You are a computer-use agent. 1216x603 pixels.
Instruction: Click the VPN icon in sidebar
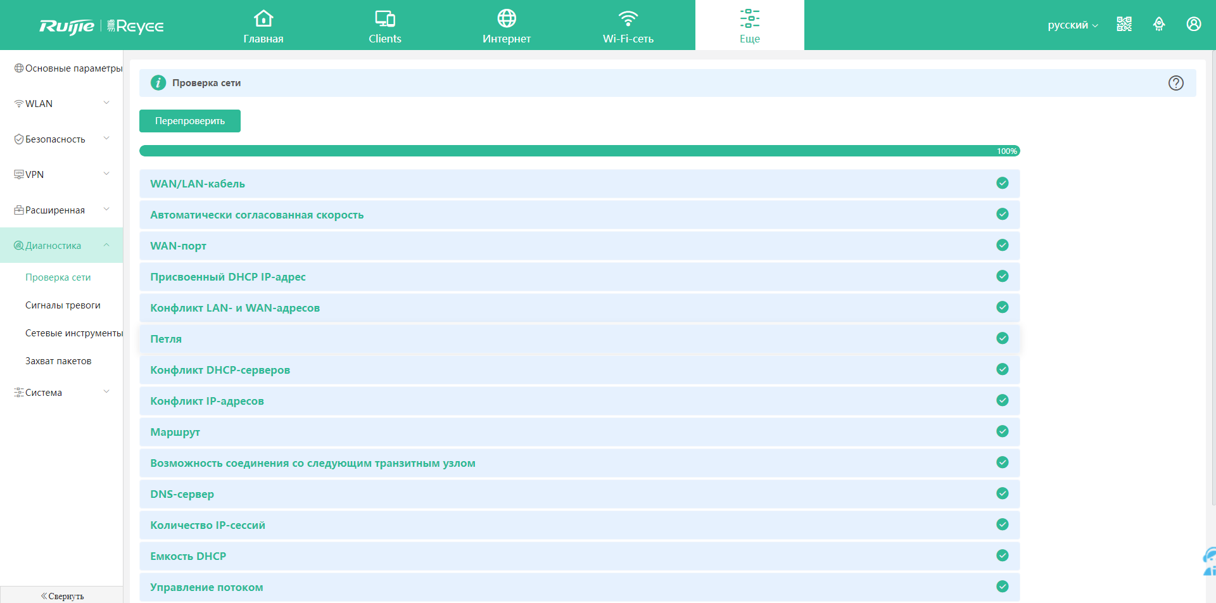(x=19, y=174)
